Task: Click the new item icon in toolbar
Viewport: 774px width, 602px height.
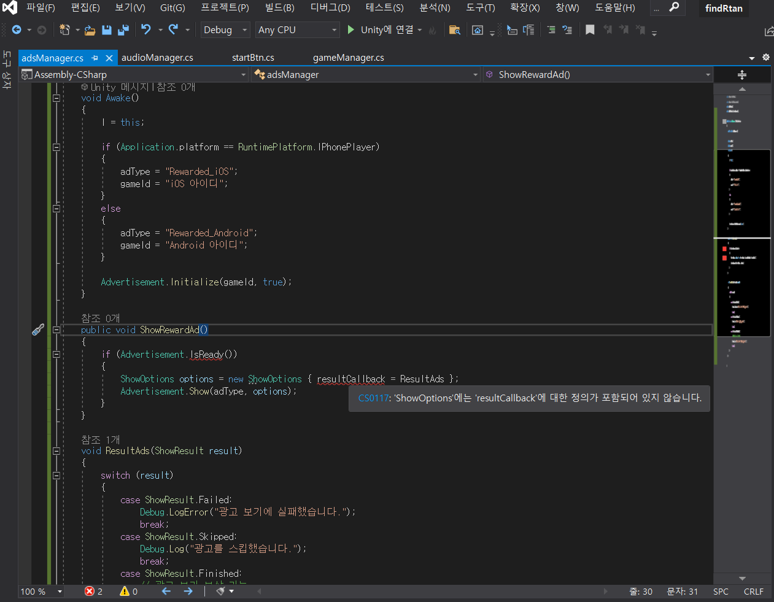Action: (64, 30)
